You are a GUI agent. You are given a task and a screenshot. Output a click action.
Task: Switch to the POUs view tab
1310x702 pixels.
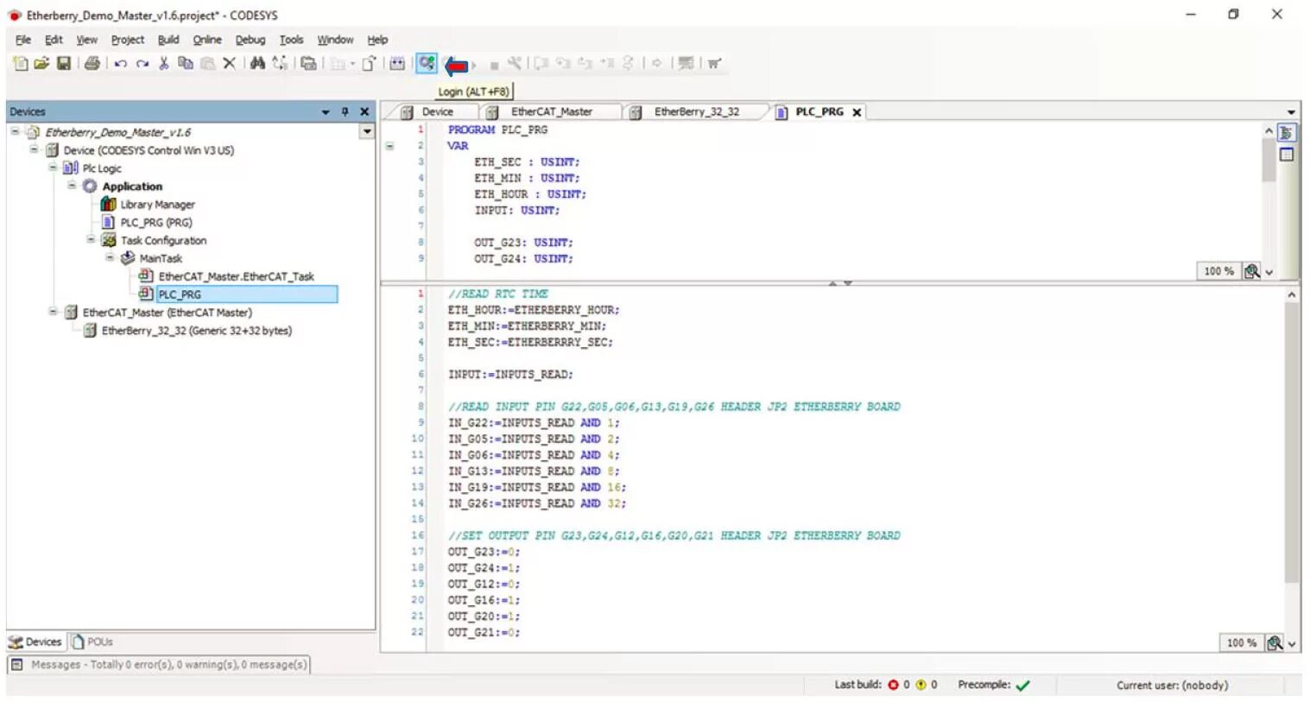tap(93, 642)
